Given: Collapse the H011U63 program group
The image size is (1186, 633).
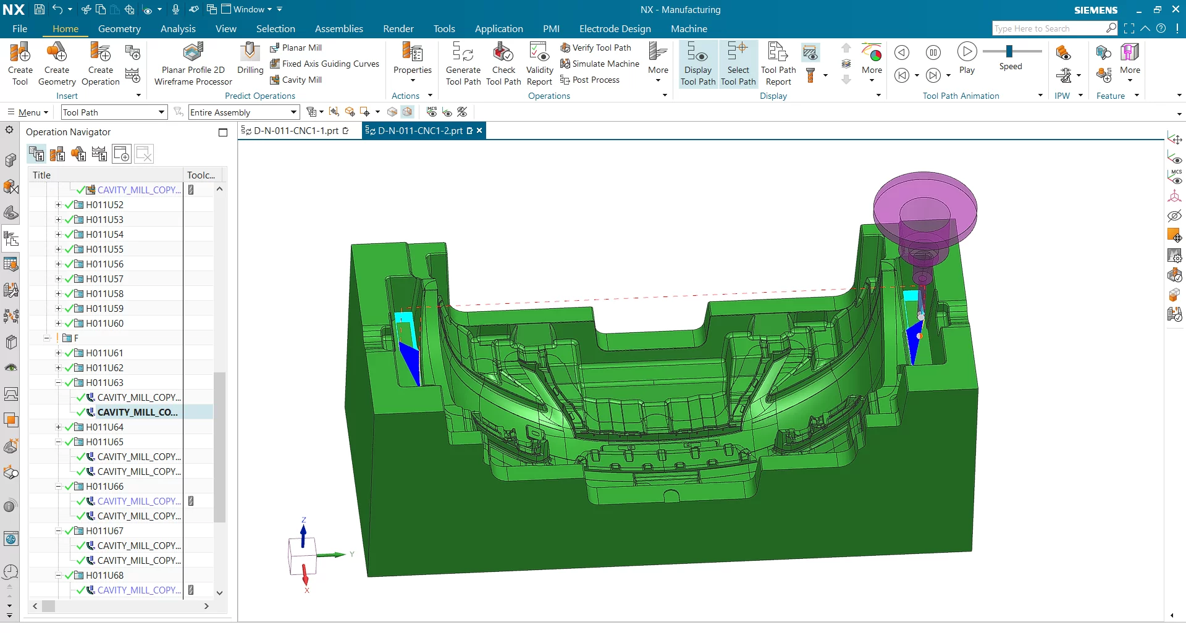Looking at the screenshot, I should [x=59, y=382].
